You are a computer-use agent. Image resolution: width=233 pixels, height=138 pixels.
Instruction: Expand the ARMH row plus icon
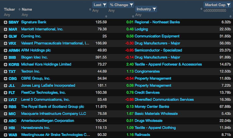(5, 50)
